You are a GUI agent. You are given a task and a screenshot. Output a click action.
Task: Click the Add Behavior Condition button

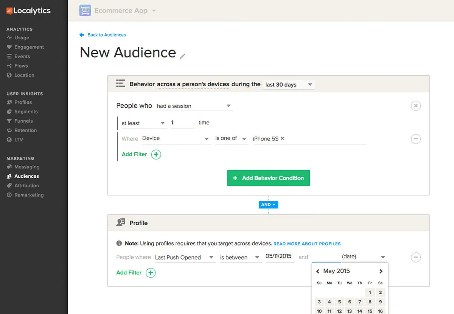(268, 178)
